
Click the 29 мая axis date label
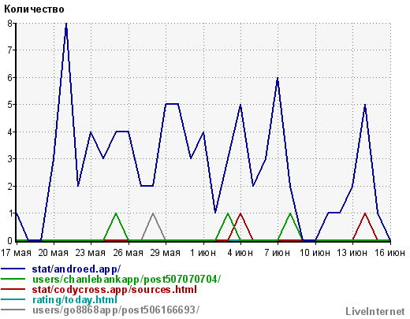(x=166, y=253)
